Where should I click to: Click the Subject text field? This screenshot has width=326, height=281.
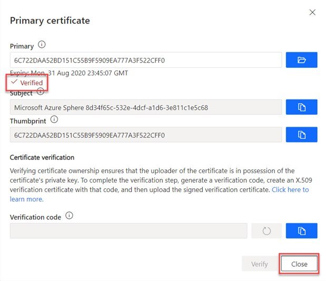(x=145, y=107)
